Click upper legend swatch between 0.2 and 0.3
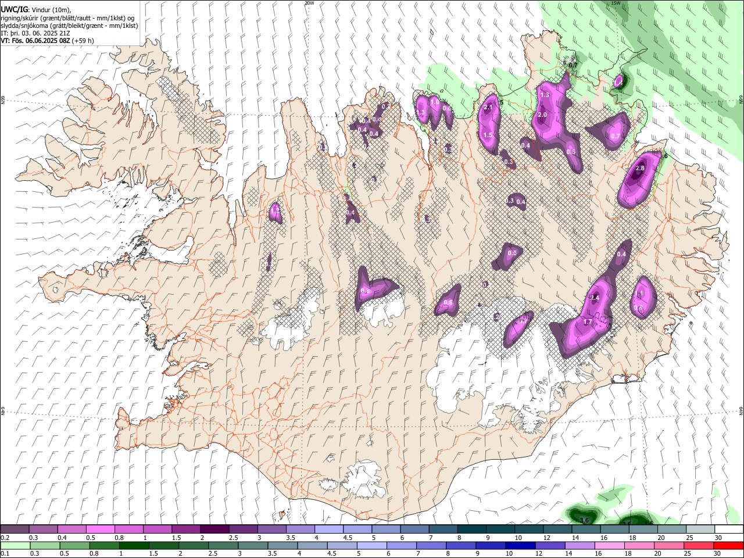The height and width of the screenshot is (558, 744). 15,530
